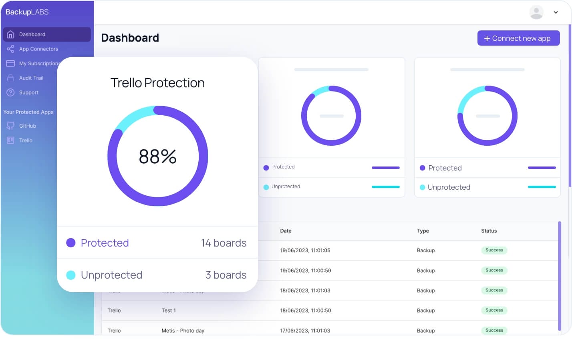Click the page's vertical scrollbar
Image resolution: width=572 pixels, height=353 pixels.
[x=570, y=105]
